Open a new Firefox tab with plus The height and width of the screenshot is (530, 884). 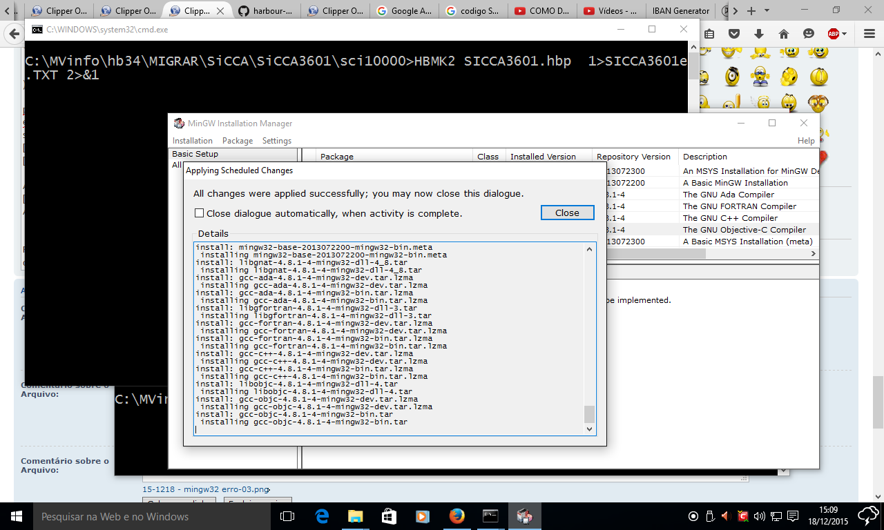click(751, 11)
